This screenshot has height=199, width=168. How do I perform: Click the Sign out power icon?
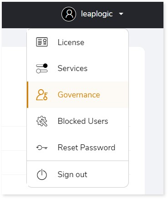(x=42, y=175)
